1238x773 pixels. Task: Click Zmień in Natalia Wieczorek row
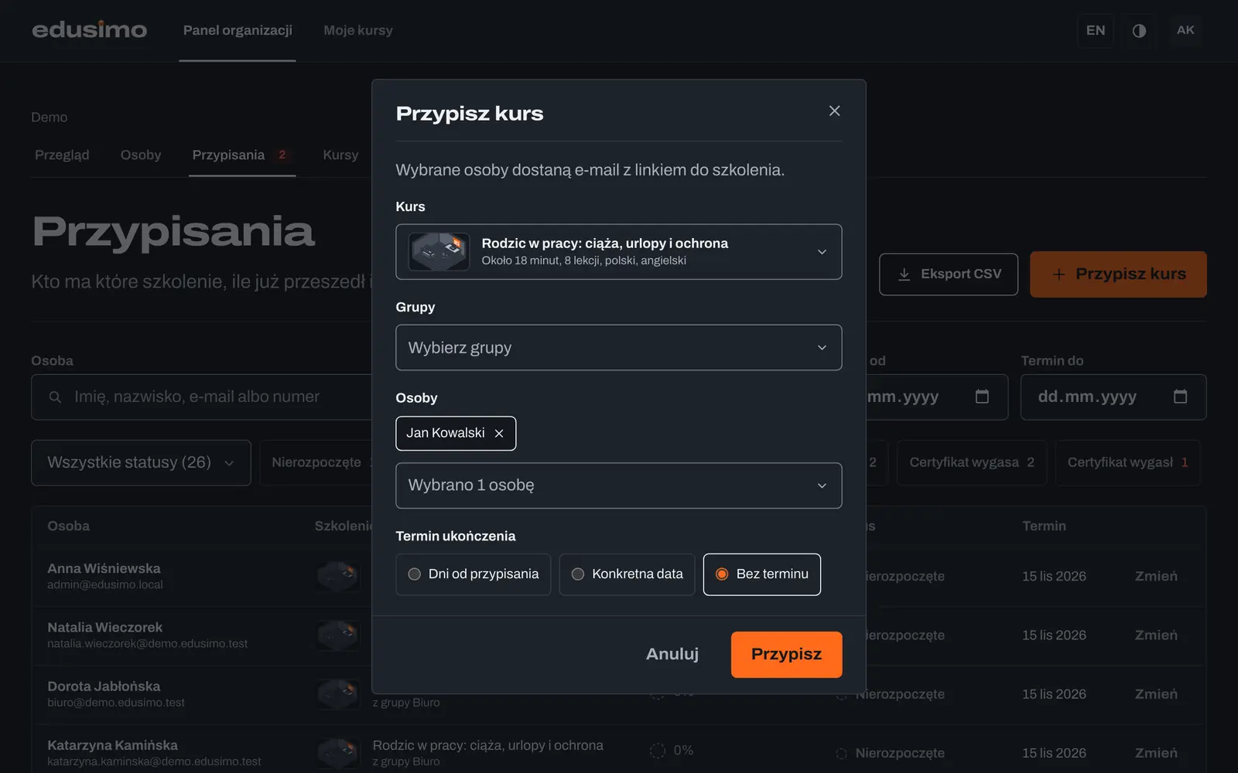1156,635
